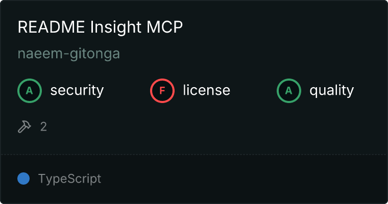Screen dimensions: 388x204
Task: Click the red license grade F badge
Action: pyautogui.click(x=162, y=91)
